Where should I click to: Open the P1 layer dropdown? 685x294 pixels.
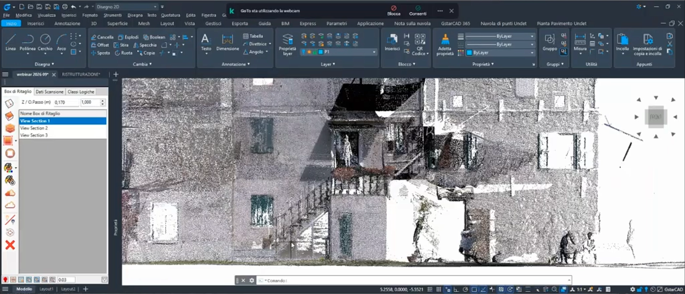(339, 52)
